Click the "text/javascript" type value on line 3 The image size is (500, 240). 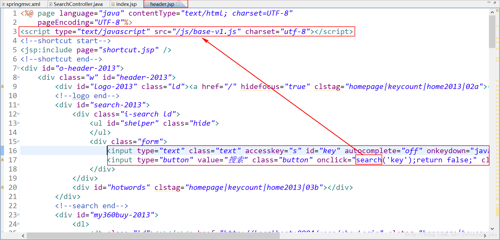click(113, 32)
